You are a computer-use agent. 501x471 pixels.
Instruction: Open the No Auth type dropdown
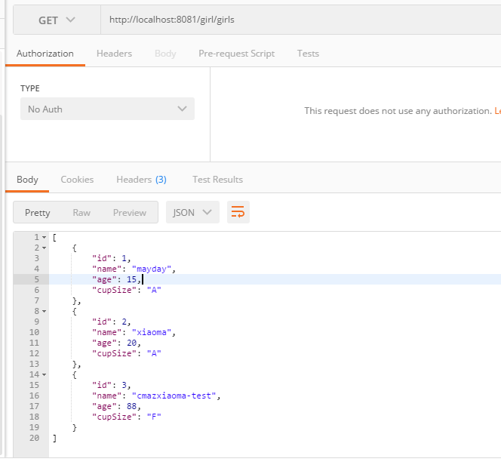click(x=107, y=109)
